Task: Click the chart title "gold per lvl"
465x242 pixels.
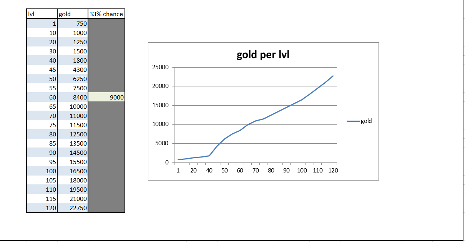Action: (x=263, y=55)
